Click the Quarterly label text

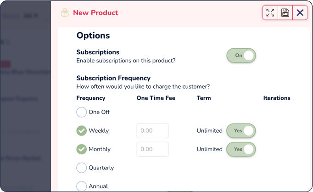[x=101, y=168]
